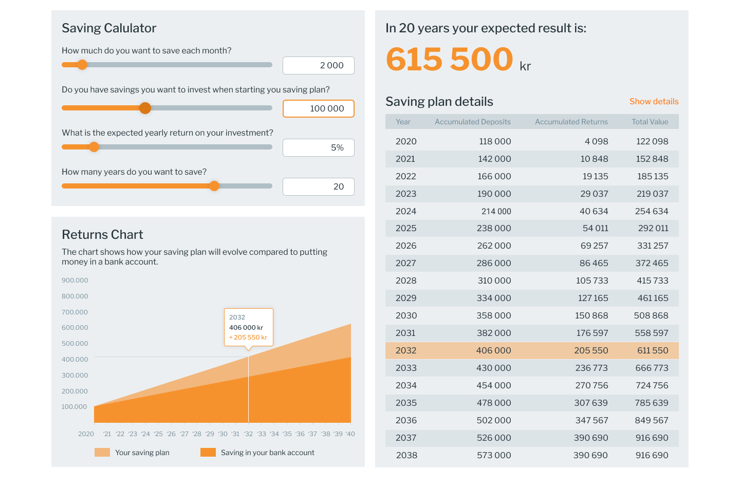The height and width of the screenshot is (488, 740).
Task: Select the 2038 row in saving plan details
Action: [532, 455]
